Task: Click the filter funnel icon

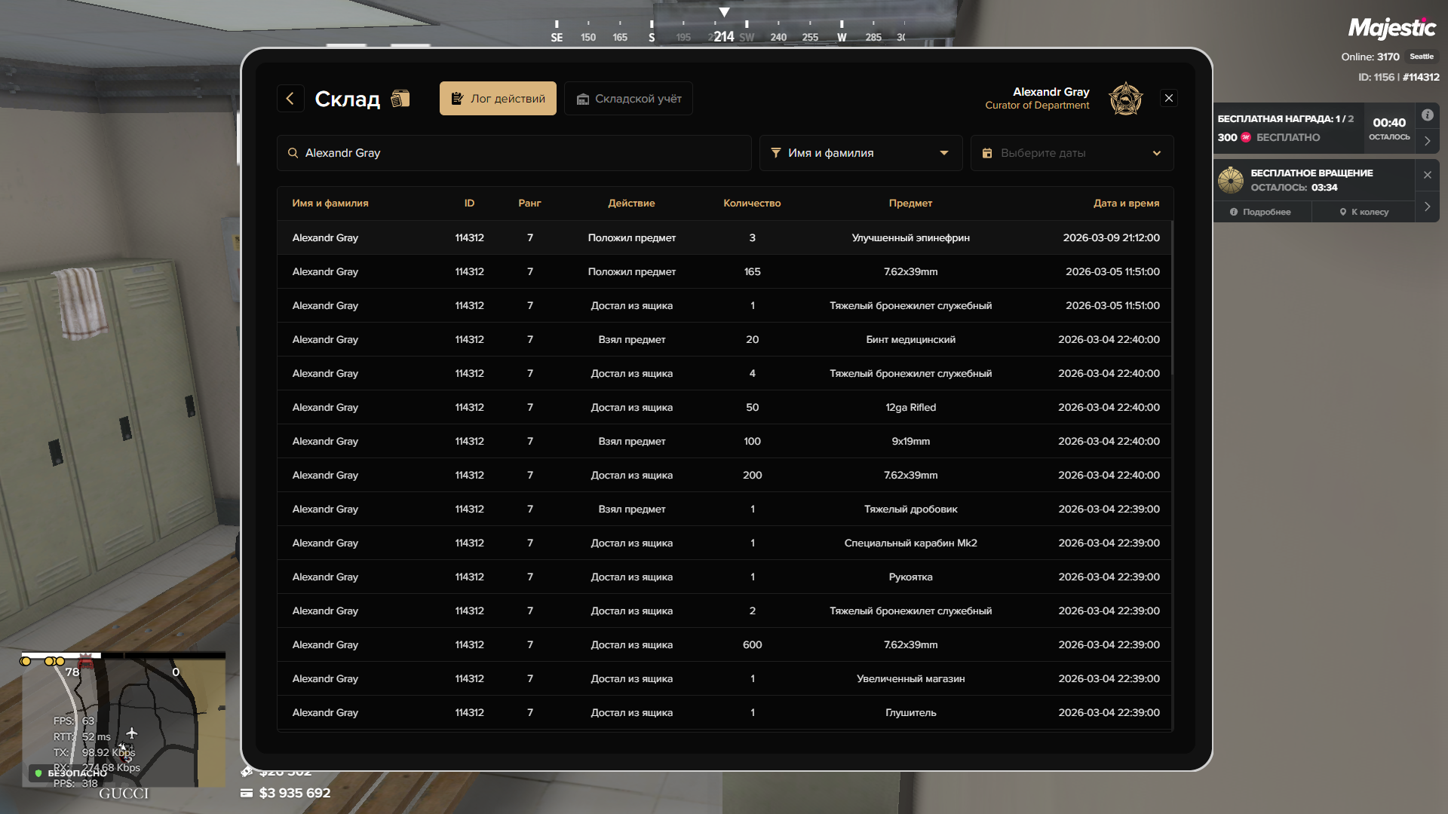Action: point(775,153)
